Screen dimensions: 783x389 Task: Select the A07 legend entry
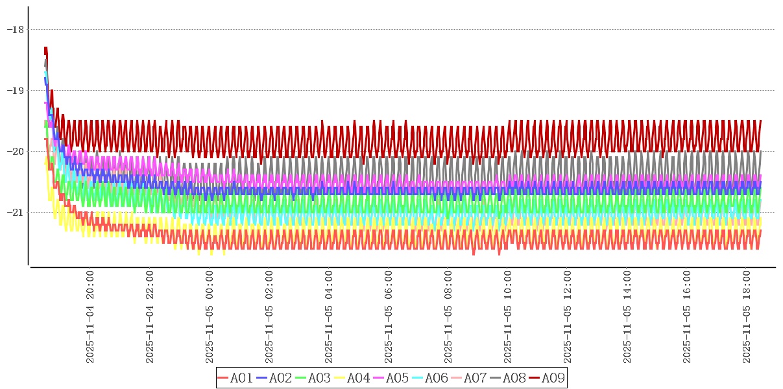click(x=475, y=378)
